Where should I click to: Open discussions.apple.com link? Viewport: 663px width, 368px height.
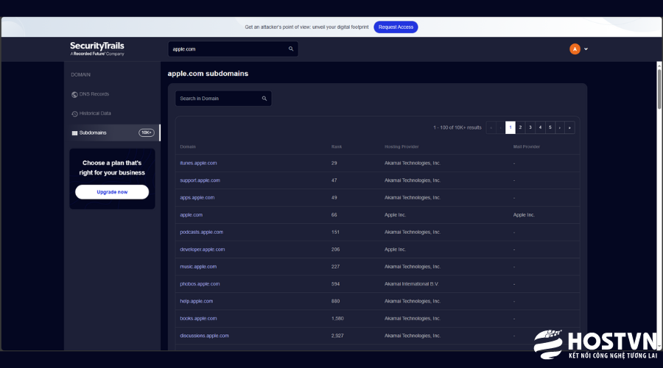pyautogui.click(x=204, y=336)
